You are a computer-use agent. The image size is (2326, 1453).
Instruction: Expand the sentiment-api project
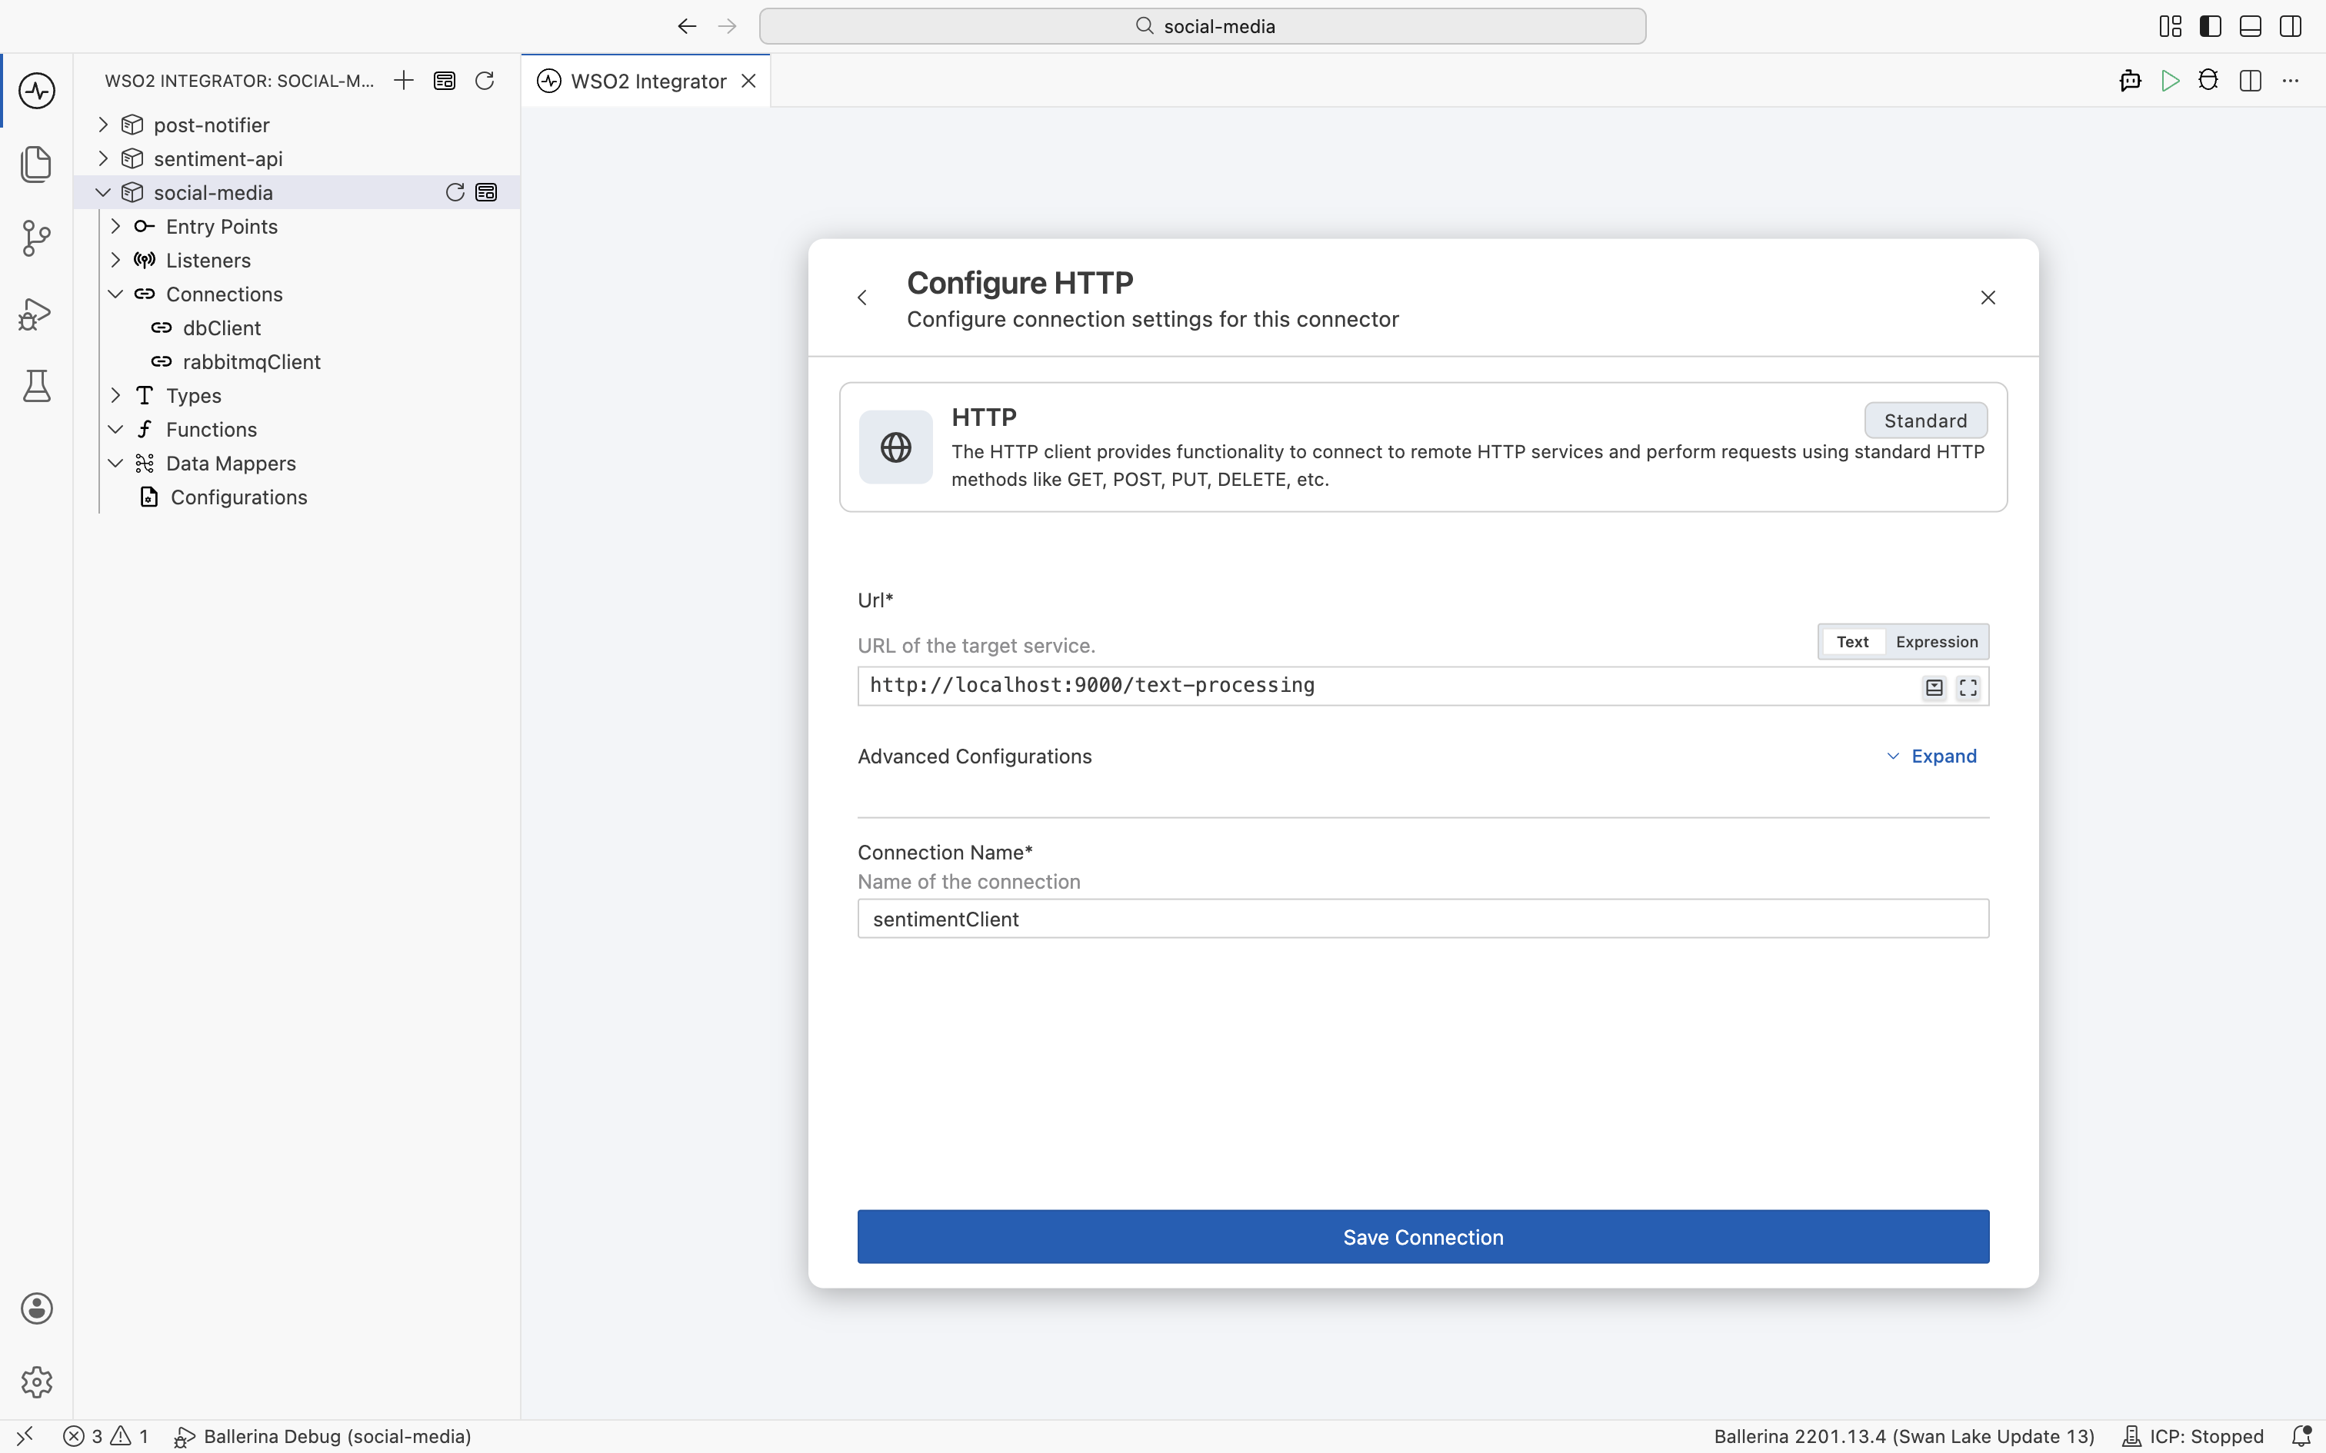tap(103, 158)
